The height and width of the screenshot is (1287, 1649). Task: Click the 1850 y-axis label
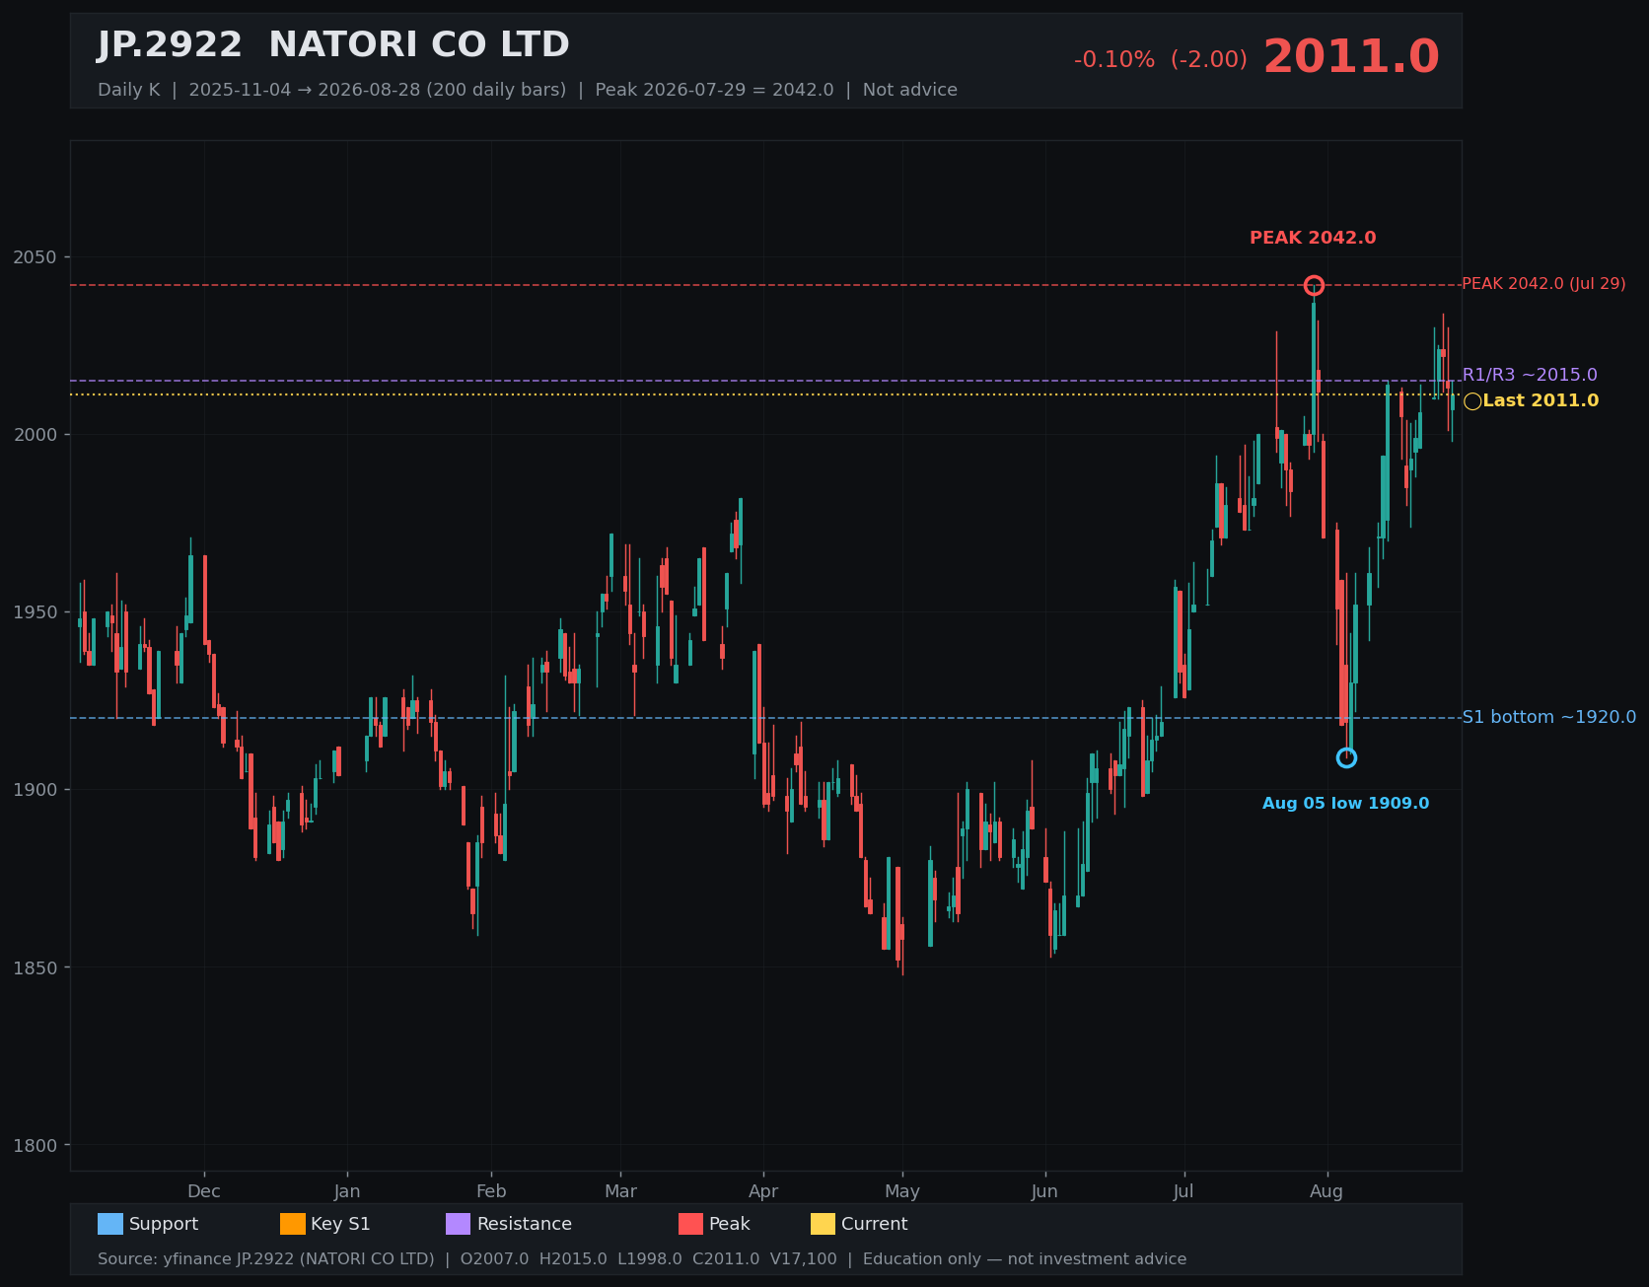[x=36, y=967]
